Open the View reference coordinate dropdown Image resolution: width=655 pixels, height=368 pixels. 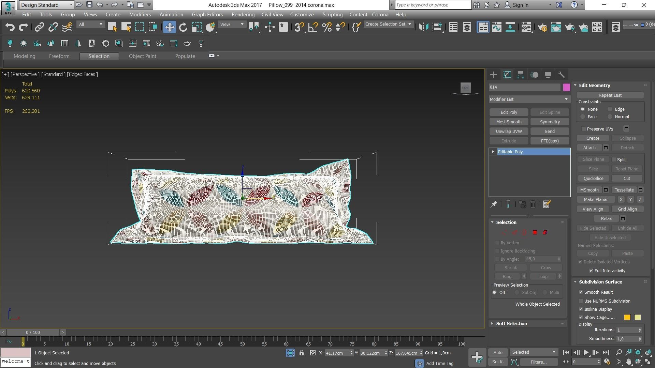tap(232, 25)
